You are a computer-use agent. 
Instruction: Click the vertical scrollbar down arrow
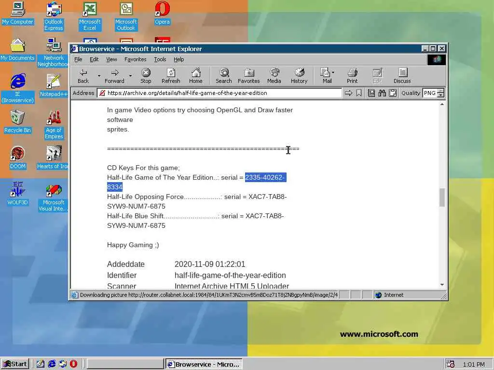pyautogui.click(x=442, y=285)
